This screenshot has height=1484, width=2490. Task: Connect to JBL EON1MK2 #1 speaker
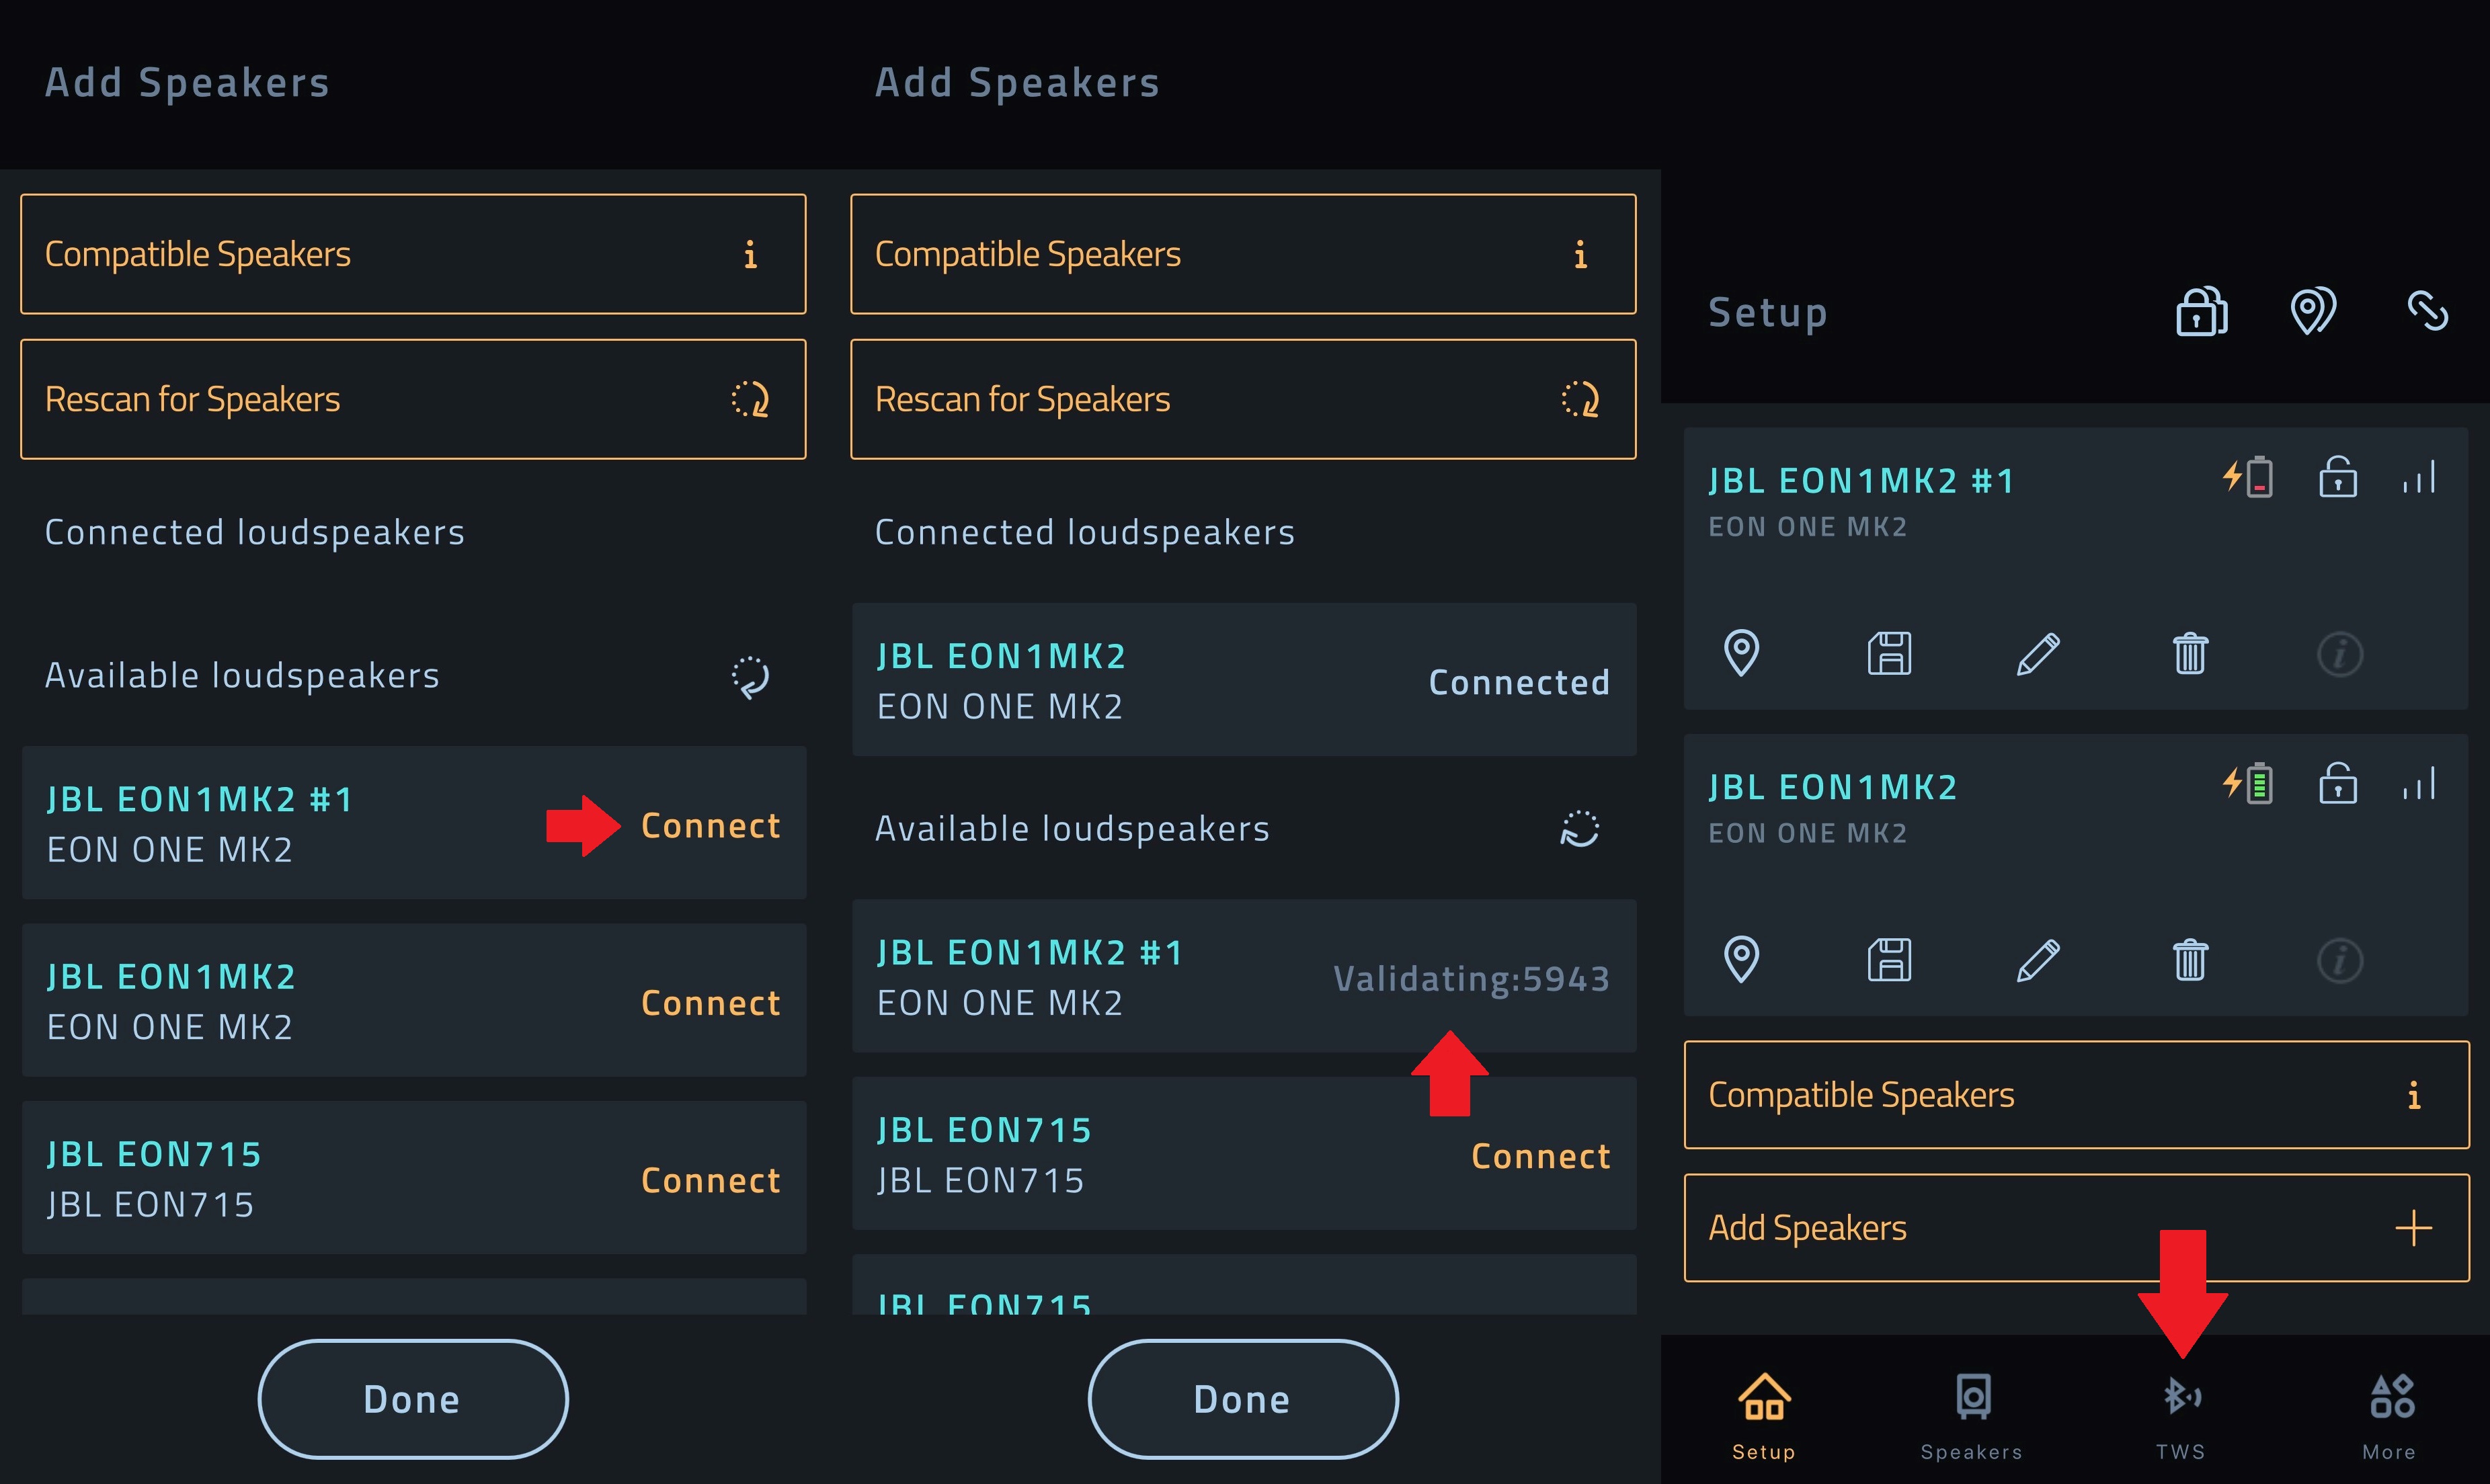[710, 826]
